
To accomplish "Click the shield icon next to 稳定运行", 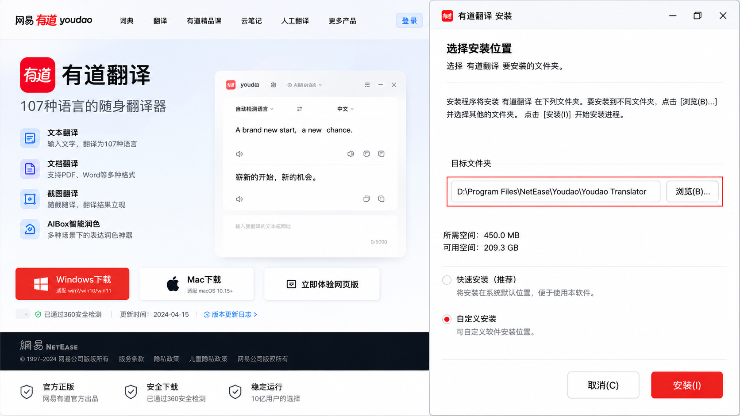I will [x=235, y=392].
